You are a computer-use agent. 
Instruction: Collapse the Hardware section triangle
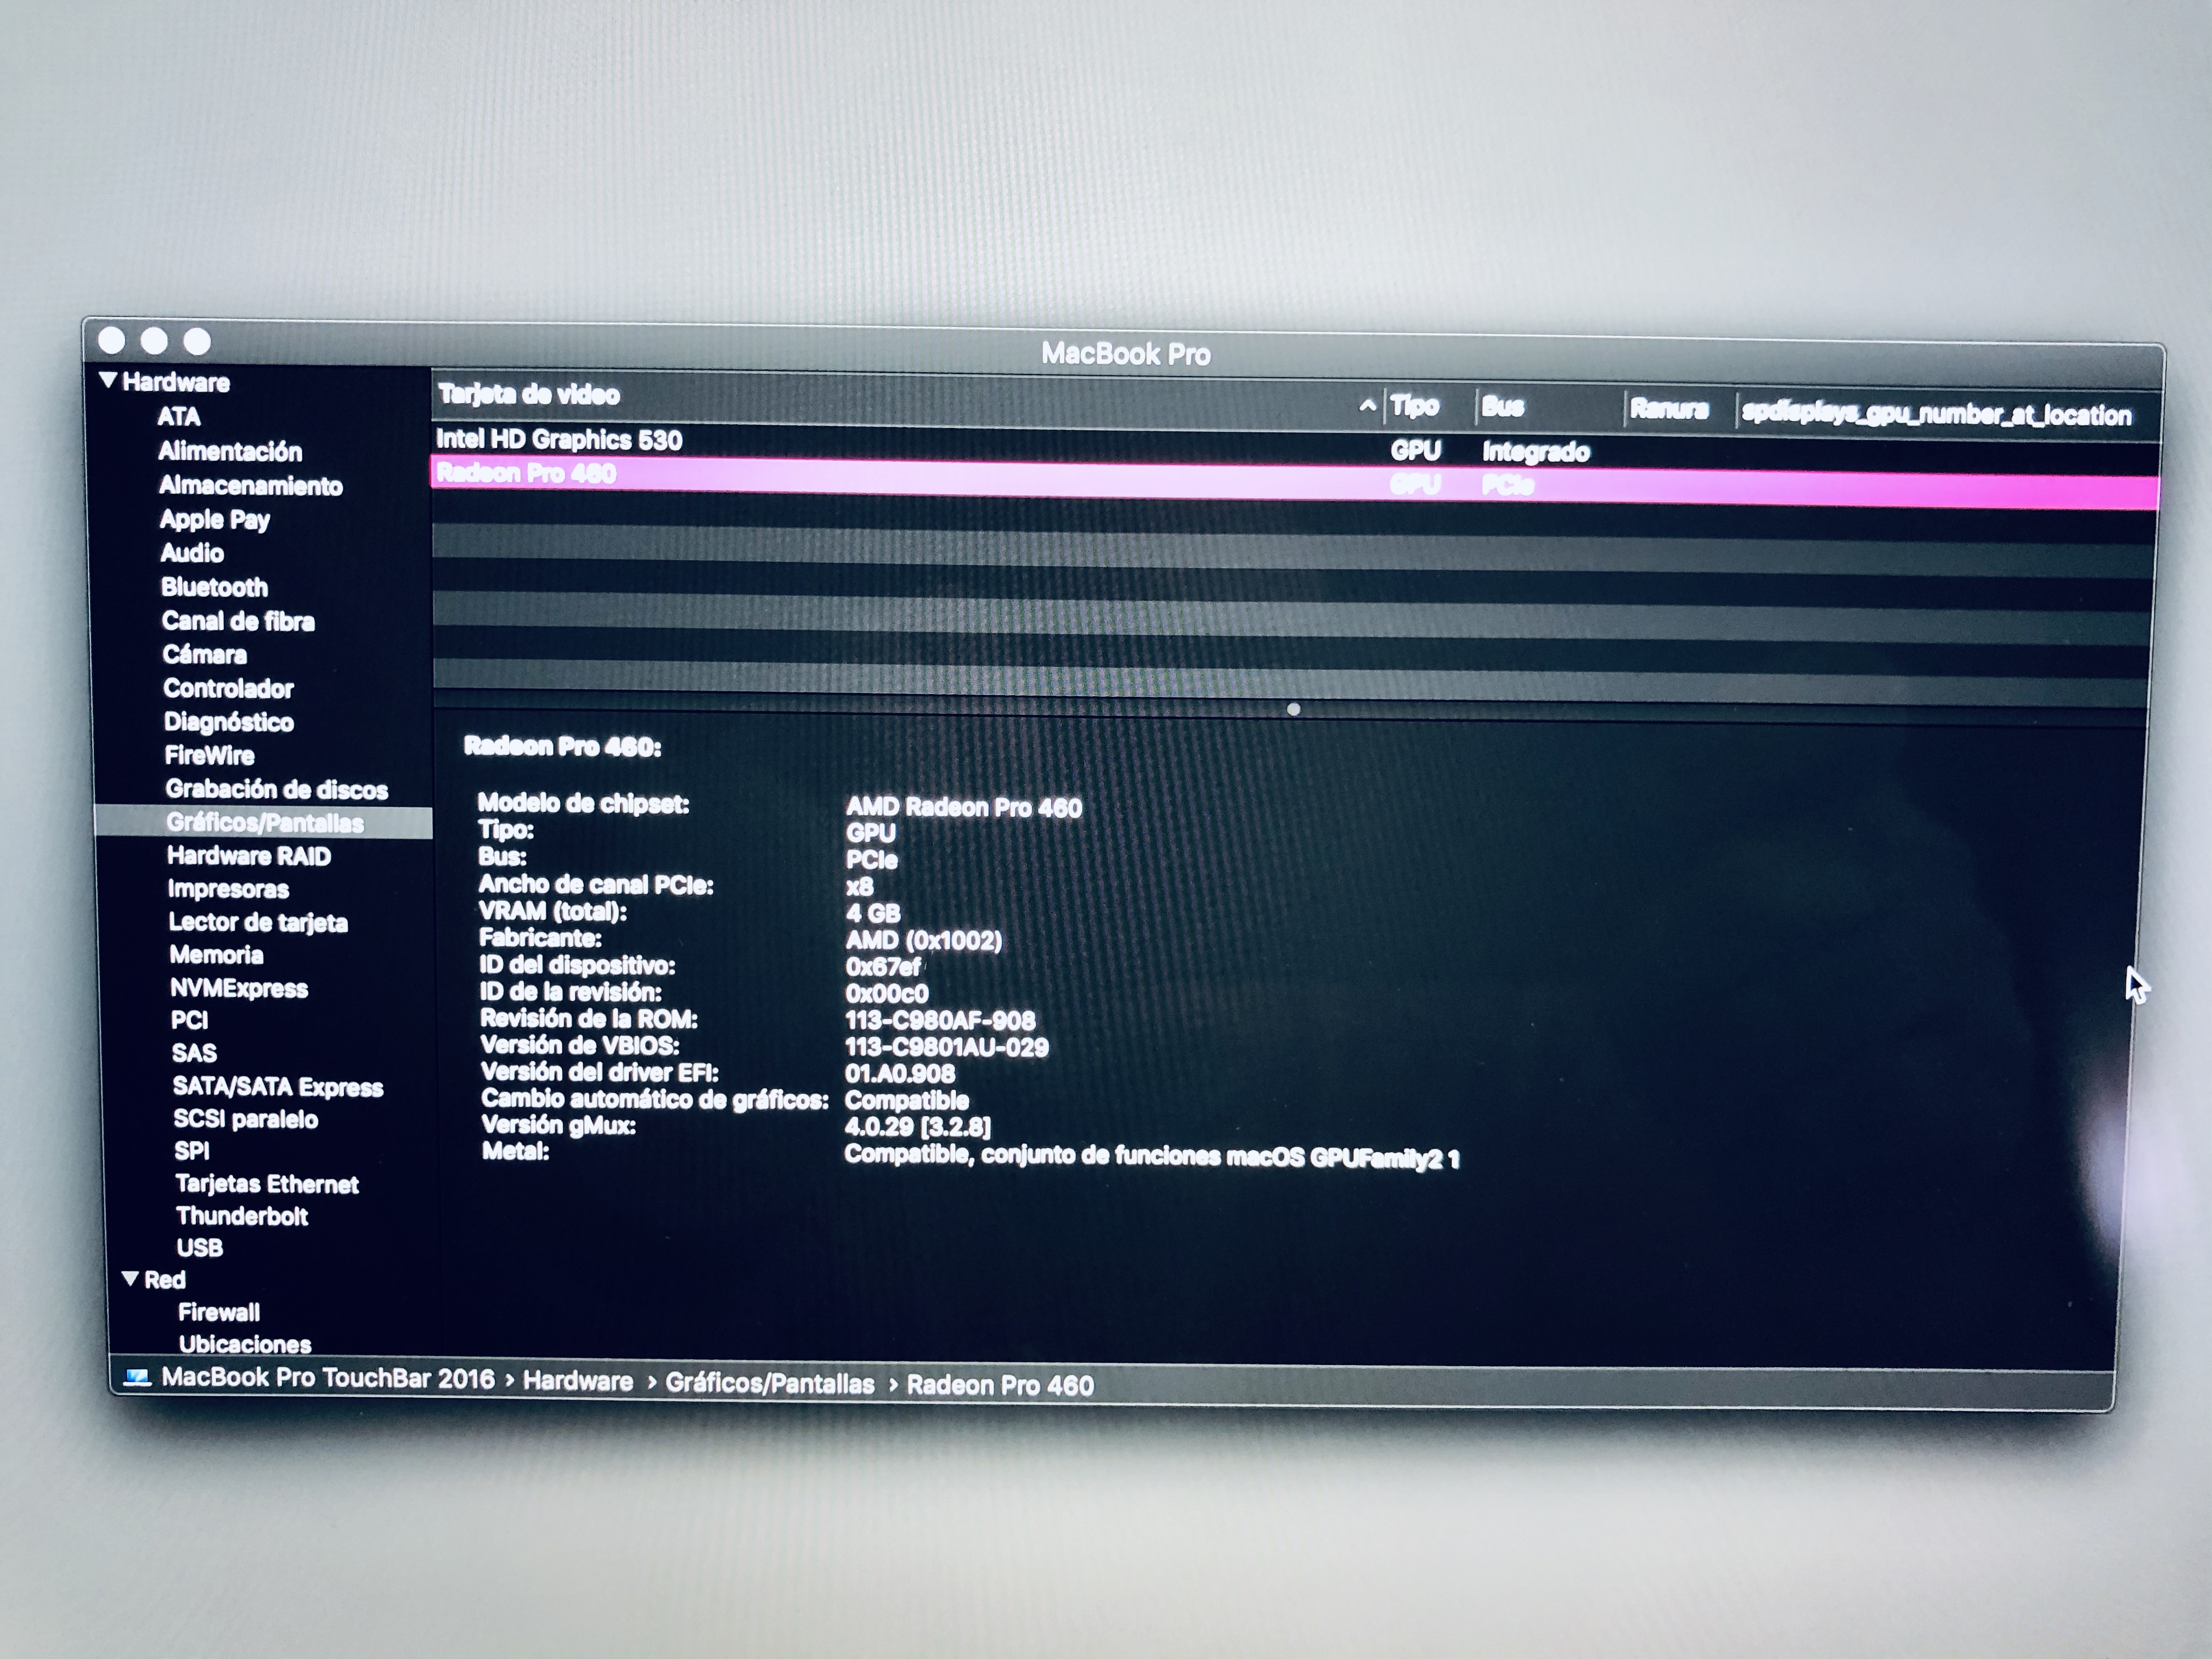(108, 380)
